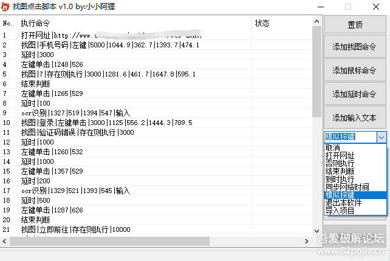Select row 8 延时|100
This screenshot has height=261, width=390.
(x=156, y=103)
